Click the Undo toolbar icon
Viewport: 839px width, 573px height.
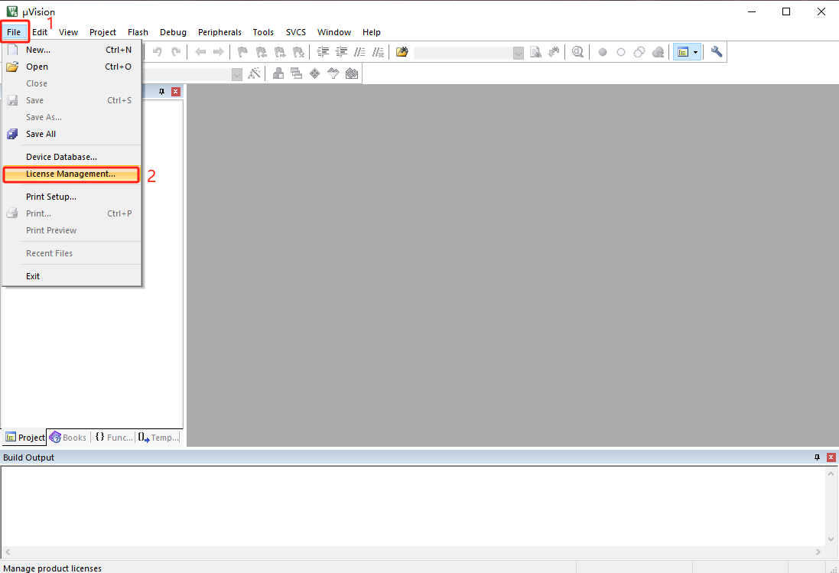(158, 52)
